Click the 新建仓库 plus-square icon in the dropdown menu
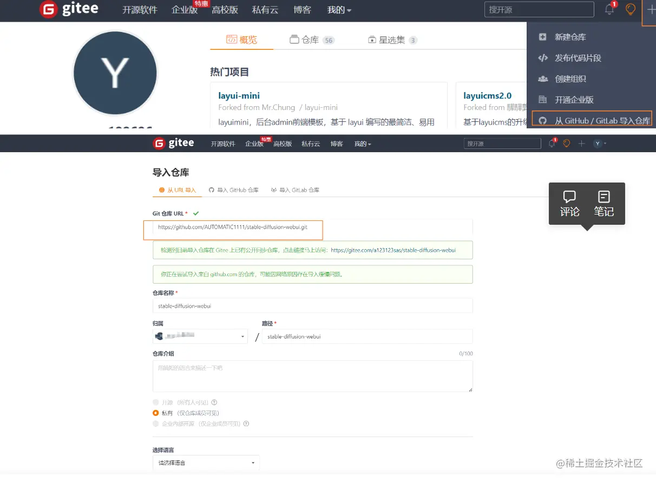The width and height of the screenshot is (656, 482). point(543,37)
